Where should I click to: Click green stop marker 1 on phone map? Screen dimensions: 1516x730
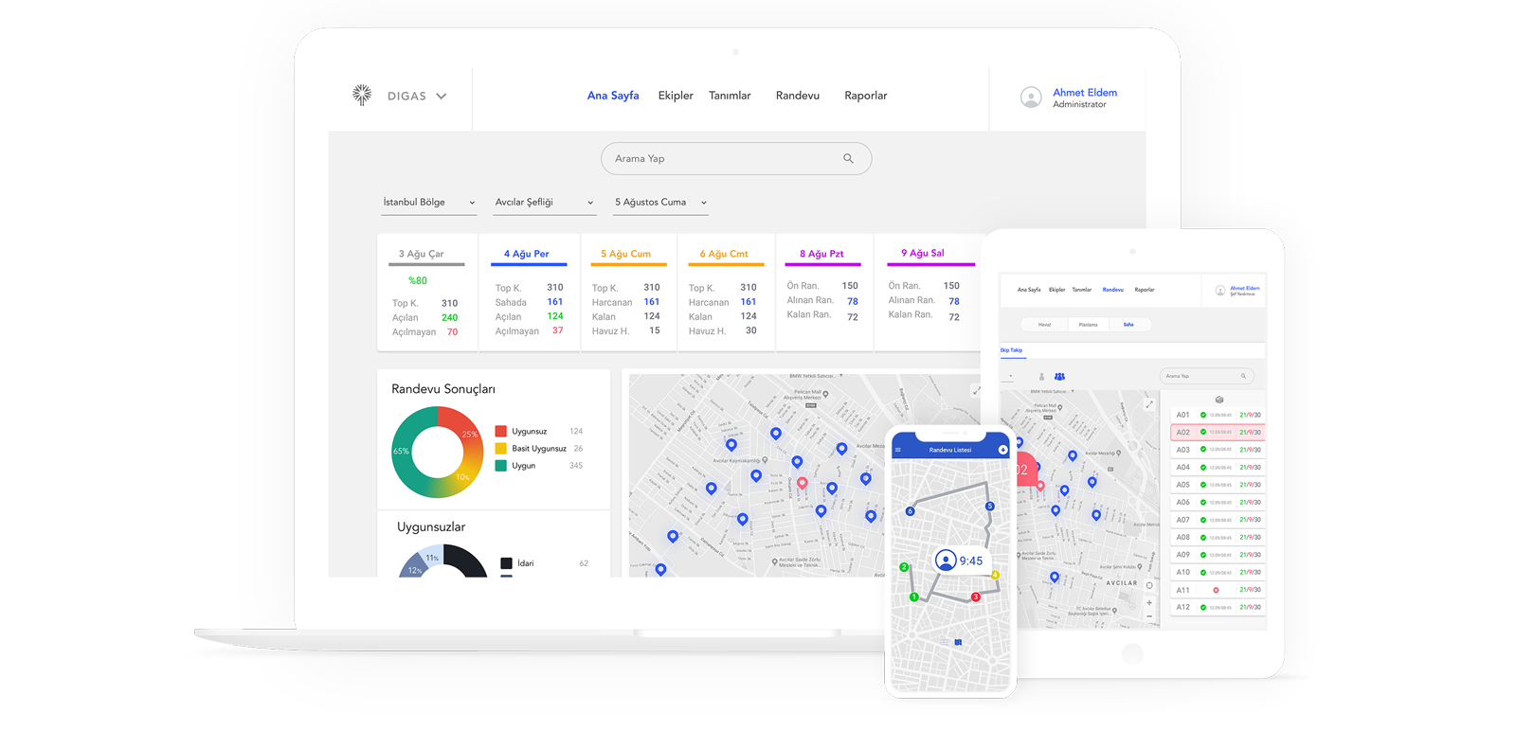tap(914, 597)
